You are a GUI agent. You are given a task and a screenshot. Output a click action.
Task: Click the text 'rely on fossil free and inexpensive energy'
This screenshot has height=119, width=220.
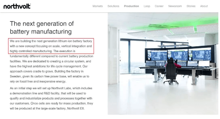click(x=38, y=82)
